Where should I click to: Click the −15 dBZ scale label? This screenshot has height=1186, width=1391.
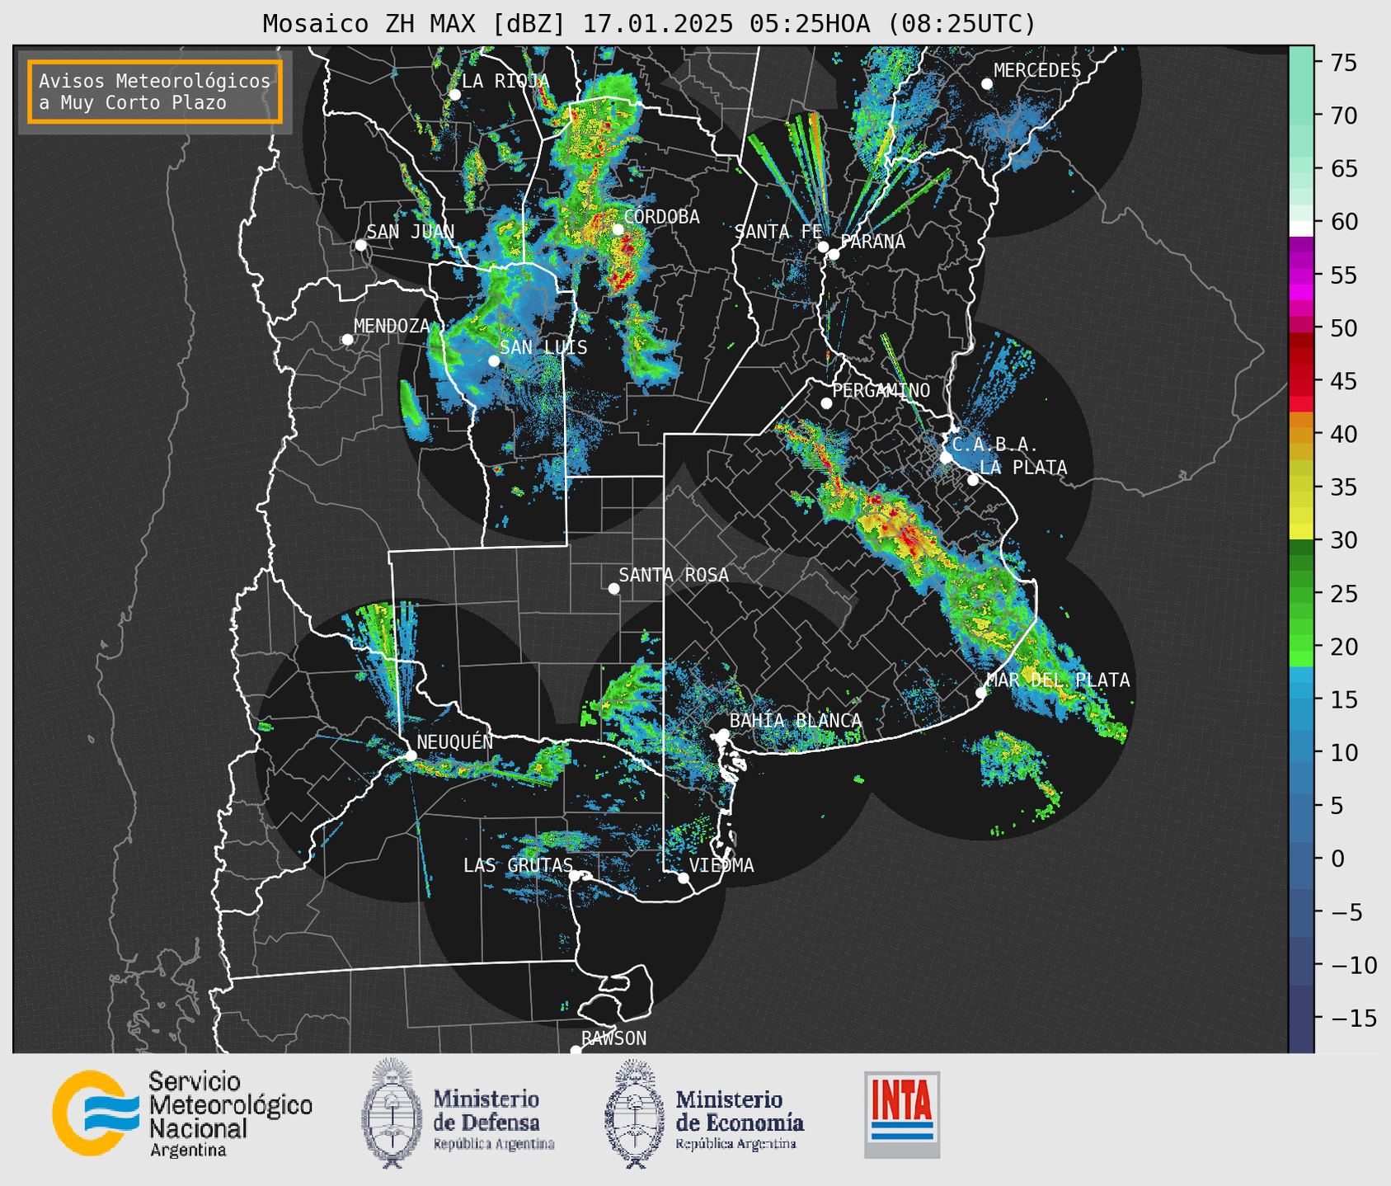pos(1352,1018)
